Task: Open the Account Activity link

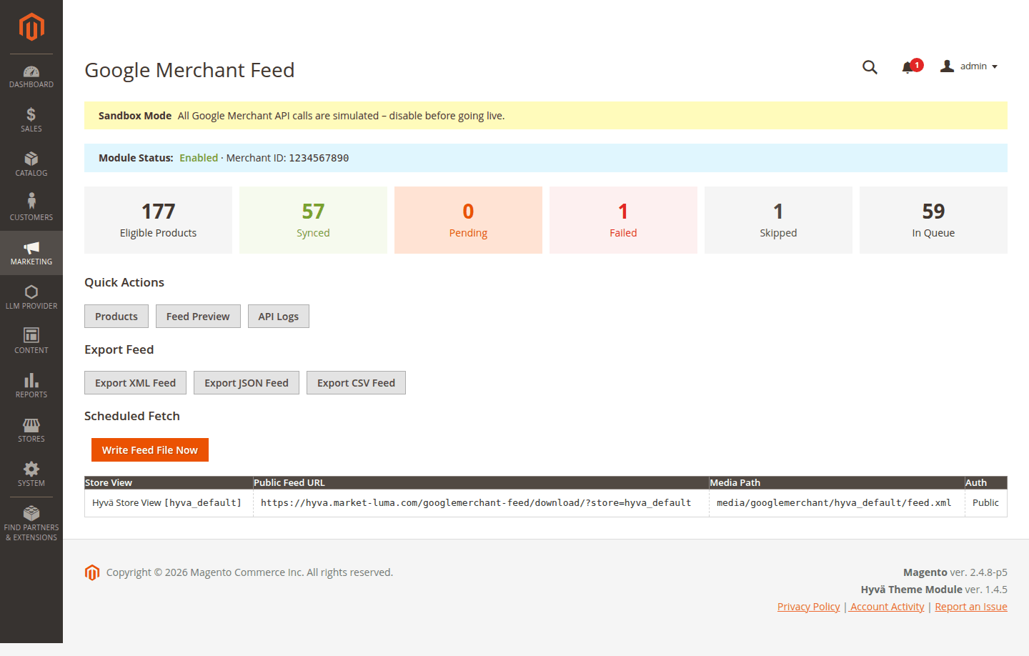Action: click(887, 607)
